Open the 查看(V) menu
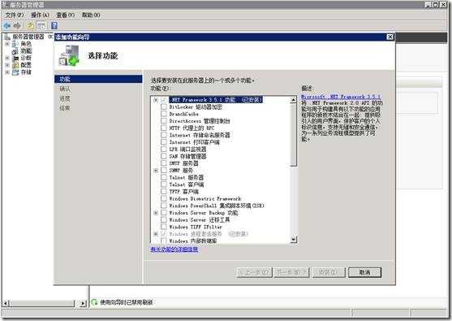The image size is (452, 321). point(65,15)
